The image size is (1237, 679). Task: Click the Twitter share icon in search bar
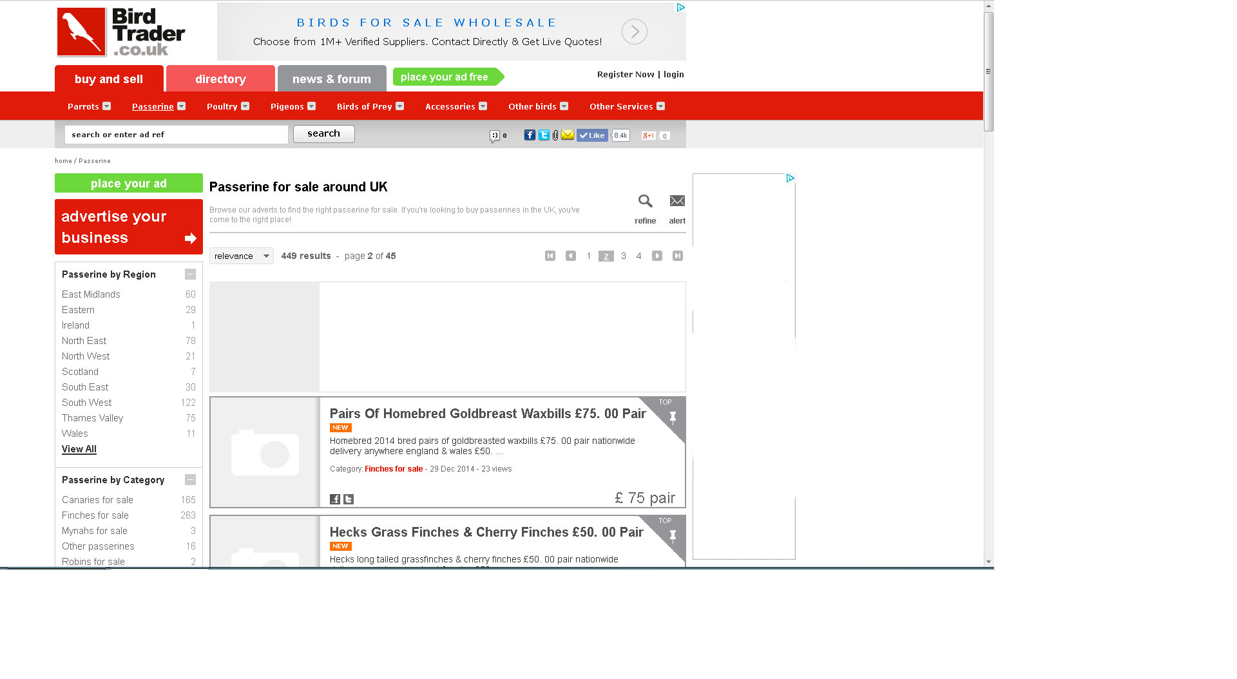544,135
